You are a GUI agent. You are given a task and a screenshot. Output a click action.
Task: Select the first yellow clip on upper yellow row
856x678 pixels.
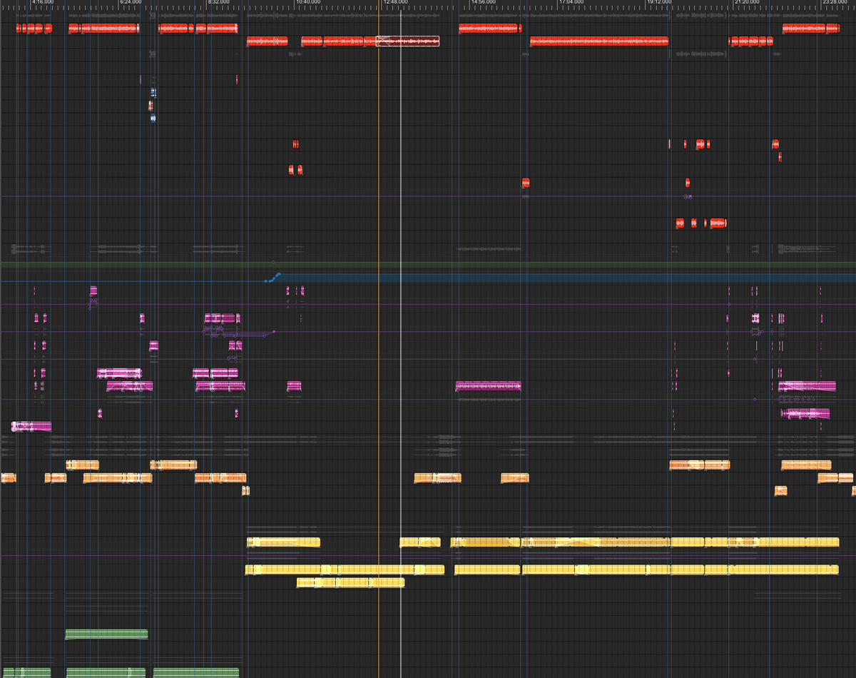pos(283,542)
